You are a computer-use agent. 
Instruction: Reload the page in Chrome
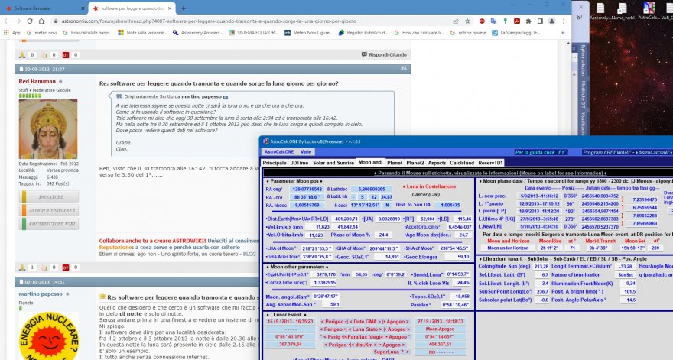click(x=30, y=21)
